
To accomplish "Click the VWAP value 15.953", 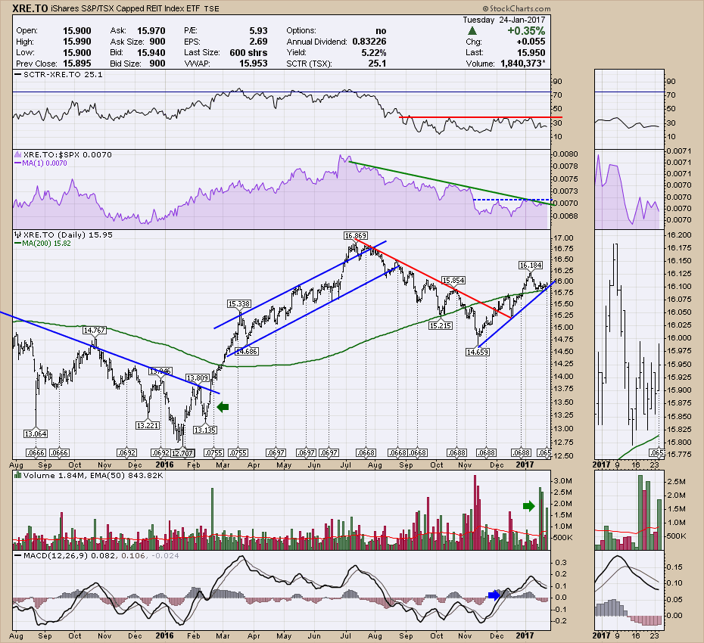I will (254, 64).
